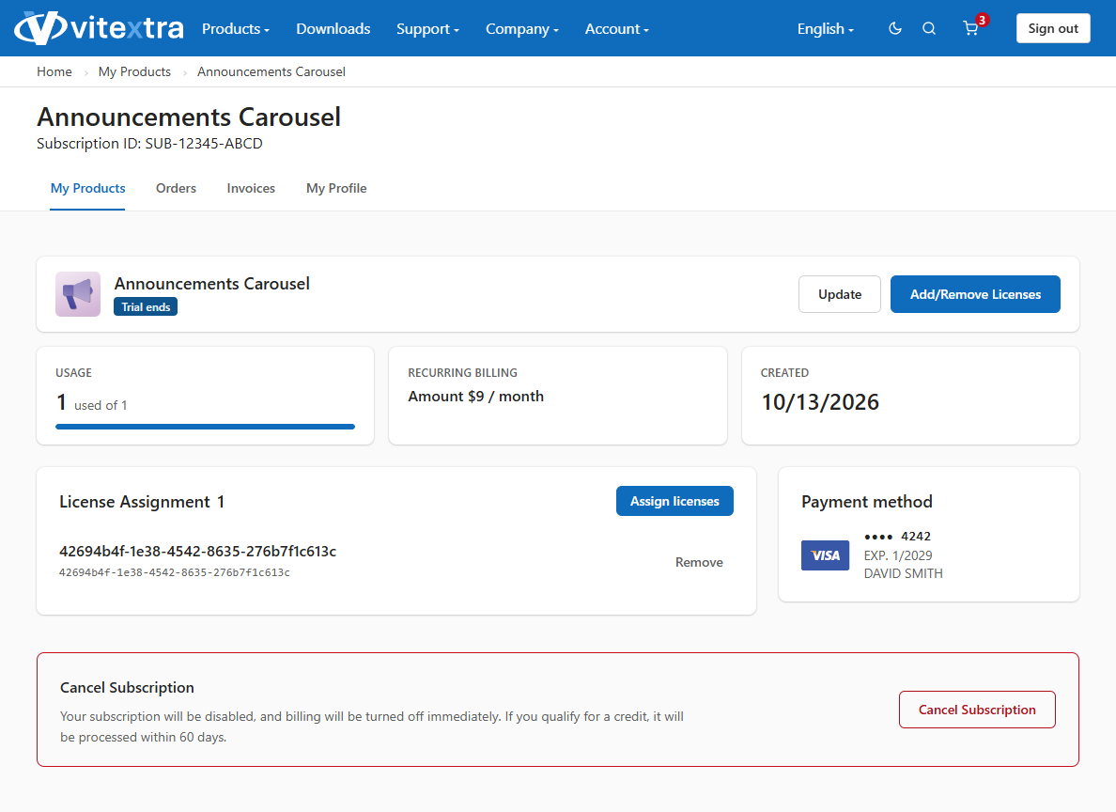Click the Payment method heading
The height and width of the screenshot is (812, 1116).
coord(867,502)
